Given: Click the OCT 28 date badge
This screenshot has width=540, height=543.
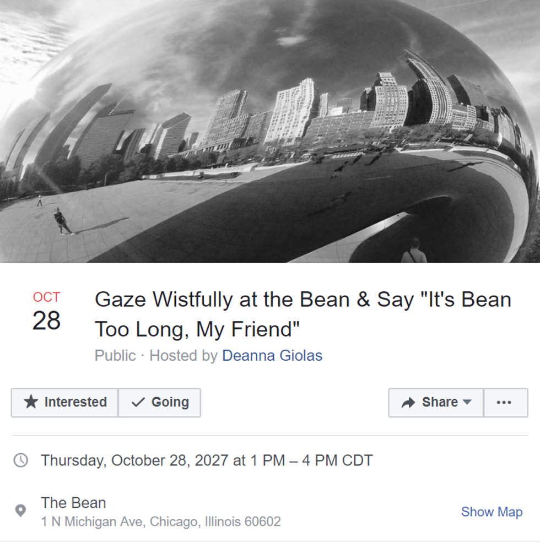Looking at the screenshot, I should pos(46,313).
